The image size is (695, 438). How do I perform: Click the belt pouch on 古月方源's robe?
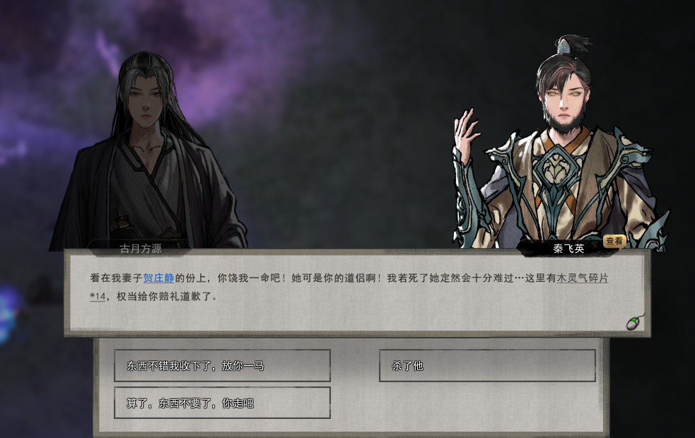[x=122, y=227]
